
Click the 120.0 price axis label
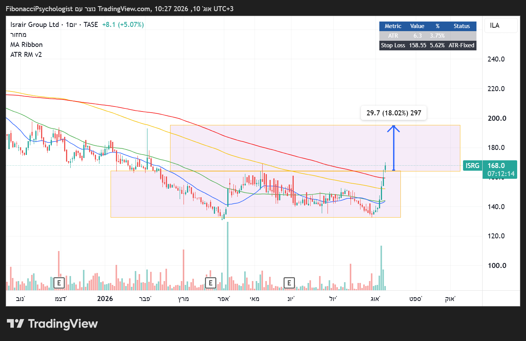(x=496, y=236)
